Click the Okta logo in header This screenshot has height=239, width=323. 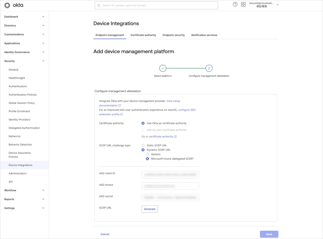[14, 5]
